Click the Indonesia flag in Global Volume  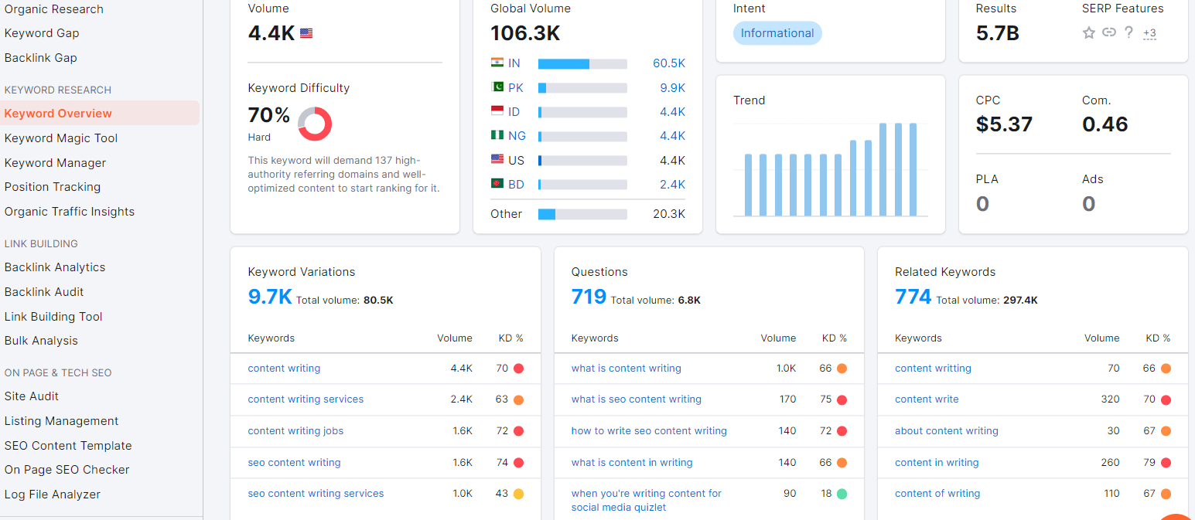point(497,110)
